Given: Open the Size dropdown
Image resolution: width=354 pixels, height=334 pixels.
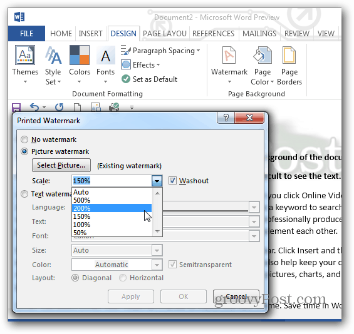Looking at the screenshot, I should (157, 250).
